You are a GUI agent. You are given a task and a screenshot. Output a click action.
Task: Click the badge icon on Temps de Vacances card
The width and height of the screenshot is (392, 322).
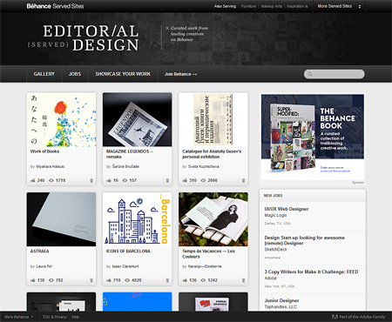243,280
